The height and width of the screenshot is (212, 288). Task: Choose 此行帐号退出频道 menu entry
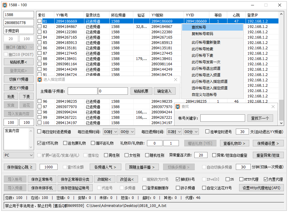pos(213,69)
